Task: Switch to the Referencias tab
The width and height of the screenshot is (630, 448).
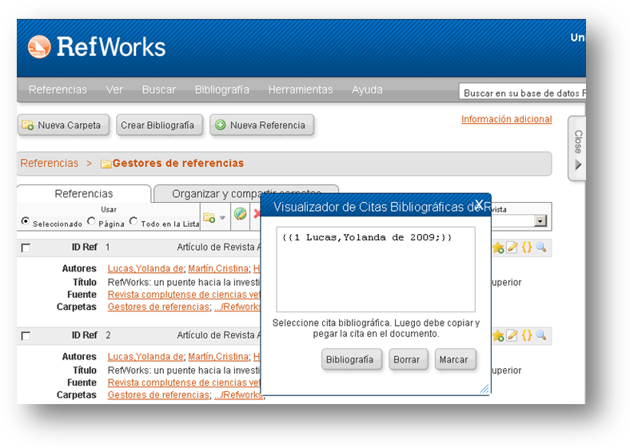Action: [x=84, y=194]
